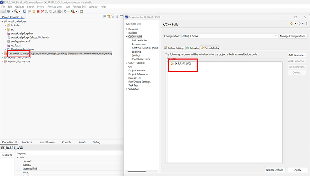This screenshot has width=310, height=176.
Task: Click the Step Over icon
Action: (x=50, y=11)
